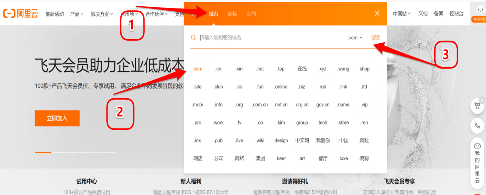Image resolution: width=486 pixels, height=195 pixels.
Task: Select the .vip suffix
Action: click(364, 105)
